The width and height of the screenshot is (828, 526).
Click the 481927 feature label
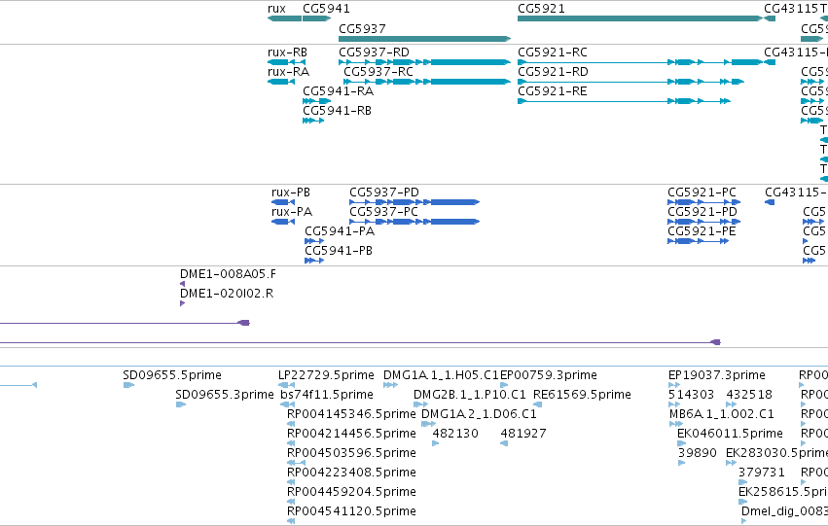(522, 434)
